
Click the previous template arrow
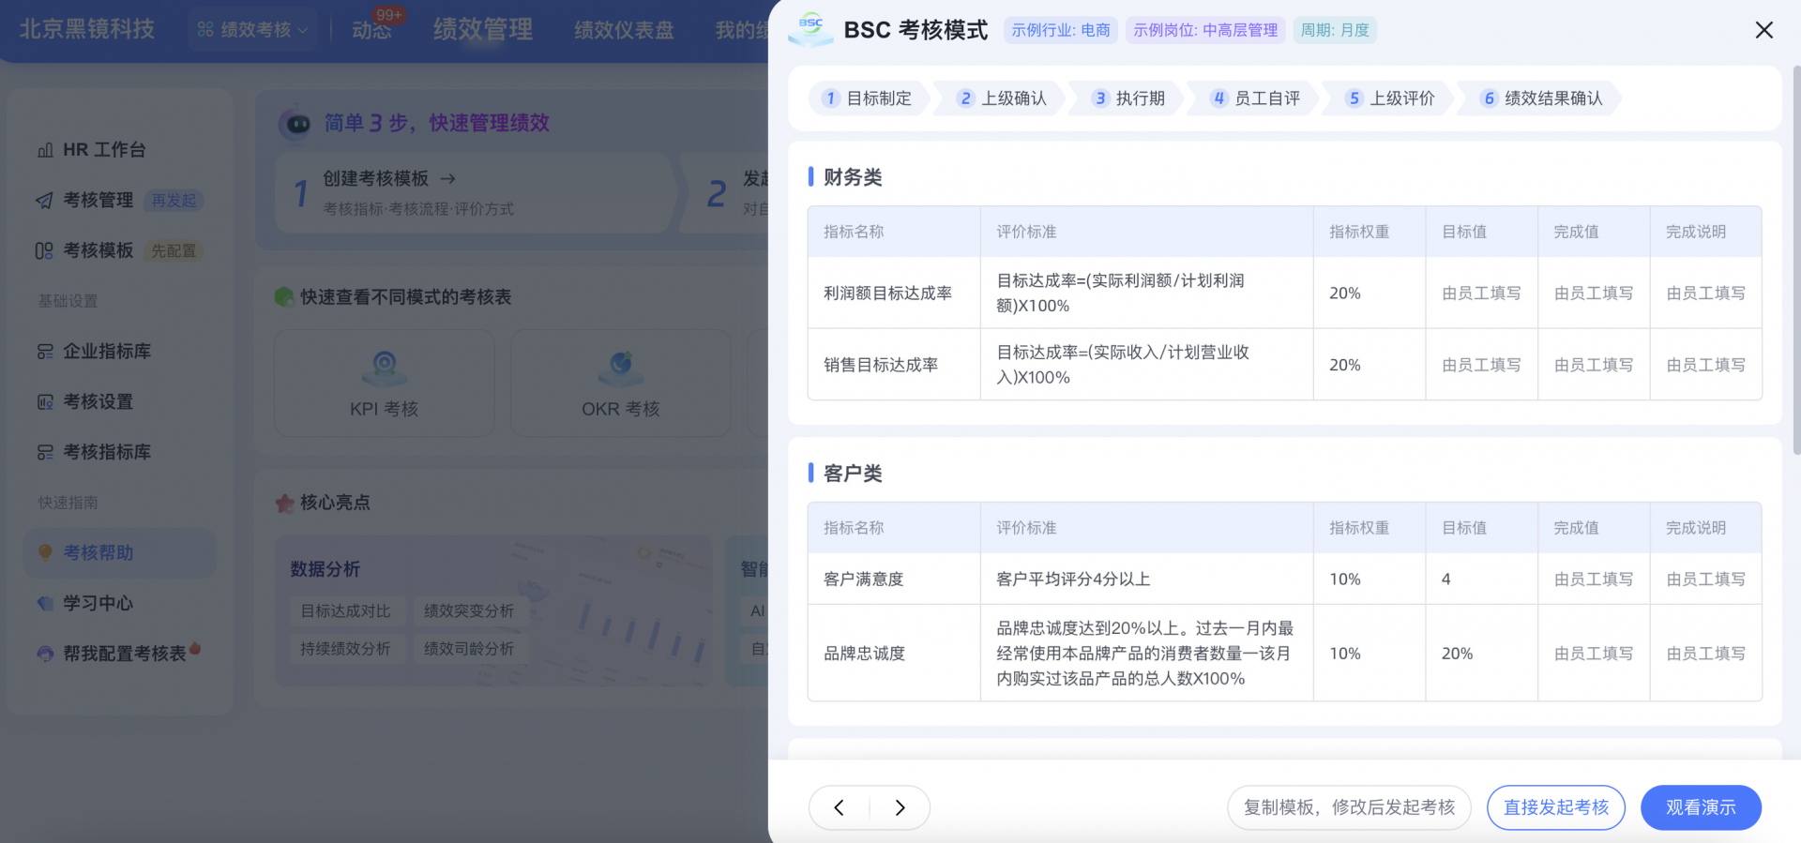click(x=840, y=807)
